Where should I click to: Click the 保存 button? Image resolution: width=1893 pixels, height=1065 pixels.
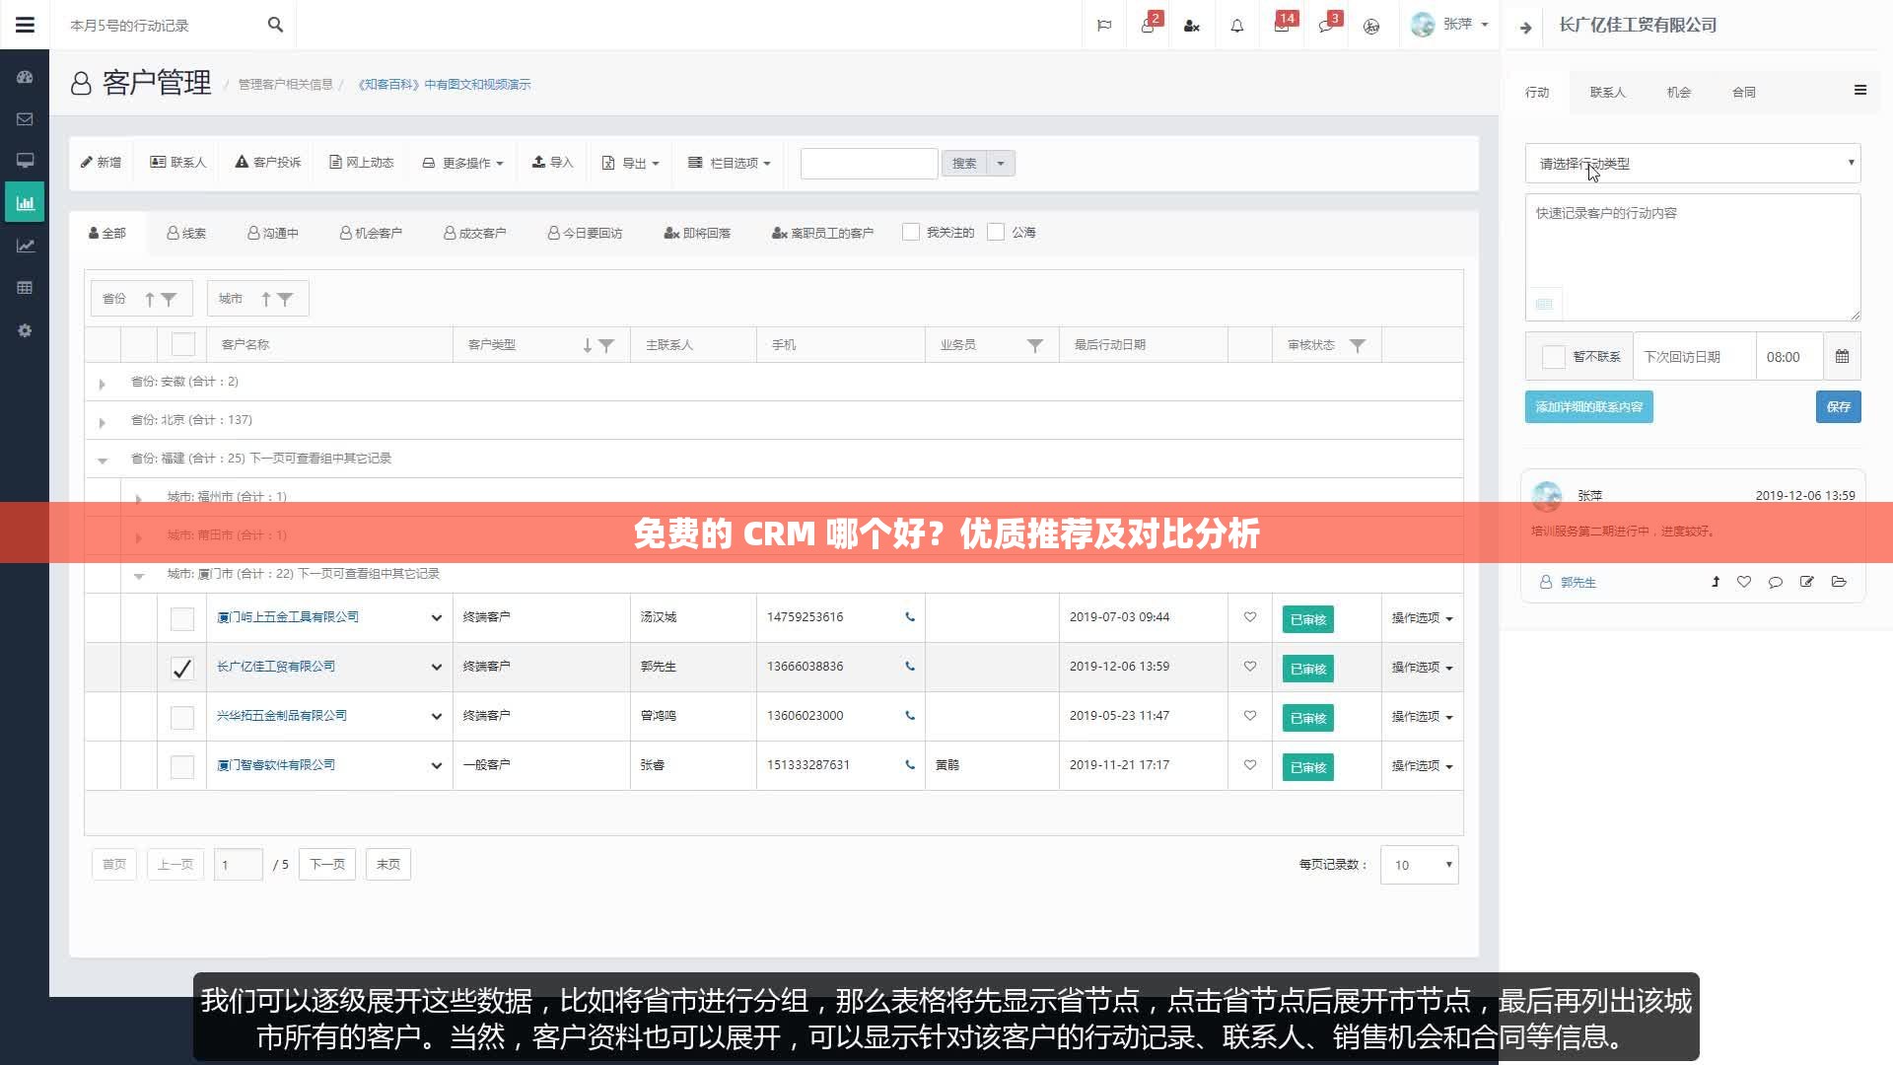[1837, 406]
